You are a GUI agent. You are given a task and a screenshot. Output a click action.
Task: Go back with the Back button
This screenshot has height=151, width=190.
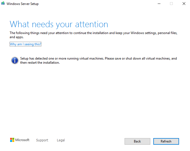(137, 141)
